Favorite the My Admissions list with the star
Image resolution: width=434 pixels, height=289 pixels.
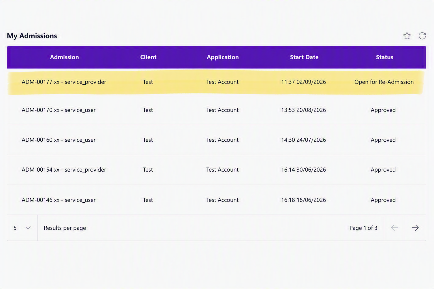click(x=407, y=36)
